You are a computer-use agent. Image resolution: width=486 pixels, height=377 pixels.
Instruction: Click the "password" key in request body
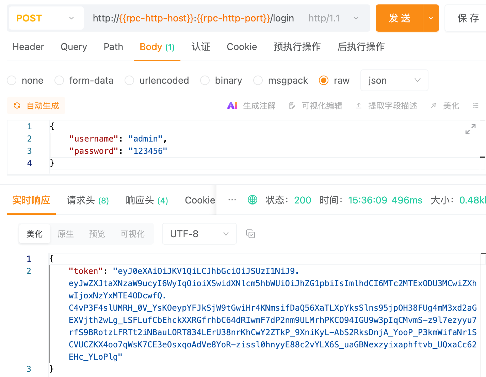click(x=94, y=151)
